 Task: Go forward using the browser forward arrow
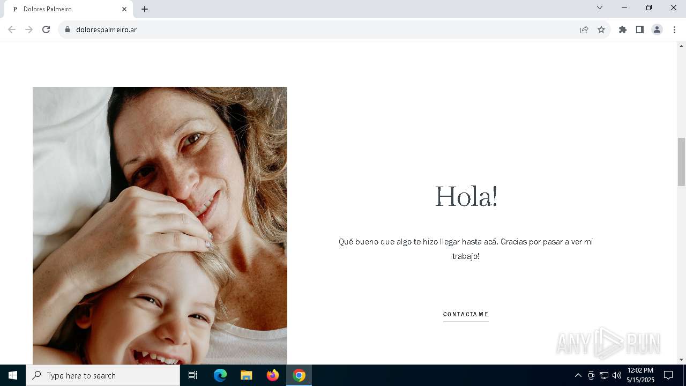point(29,29)
